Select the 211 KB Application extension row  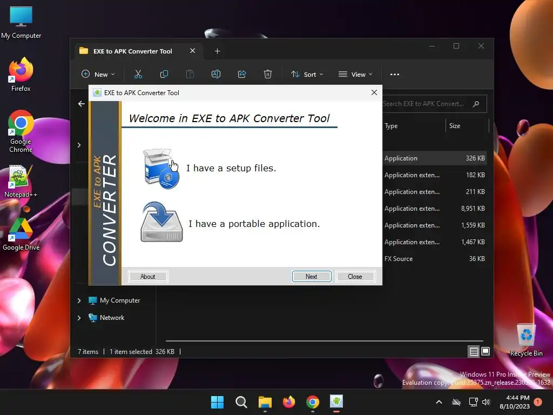pyautogui.click(x=435, y=192)
